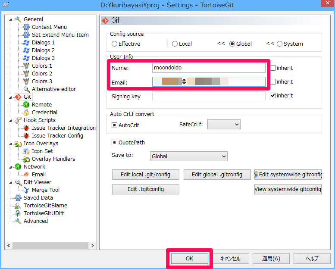Select the Local config source radio button

[175, 44]
